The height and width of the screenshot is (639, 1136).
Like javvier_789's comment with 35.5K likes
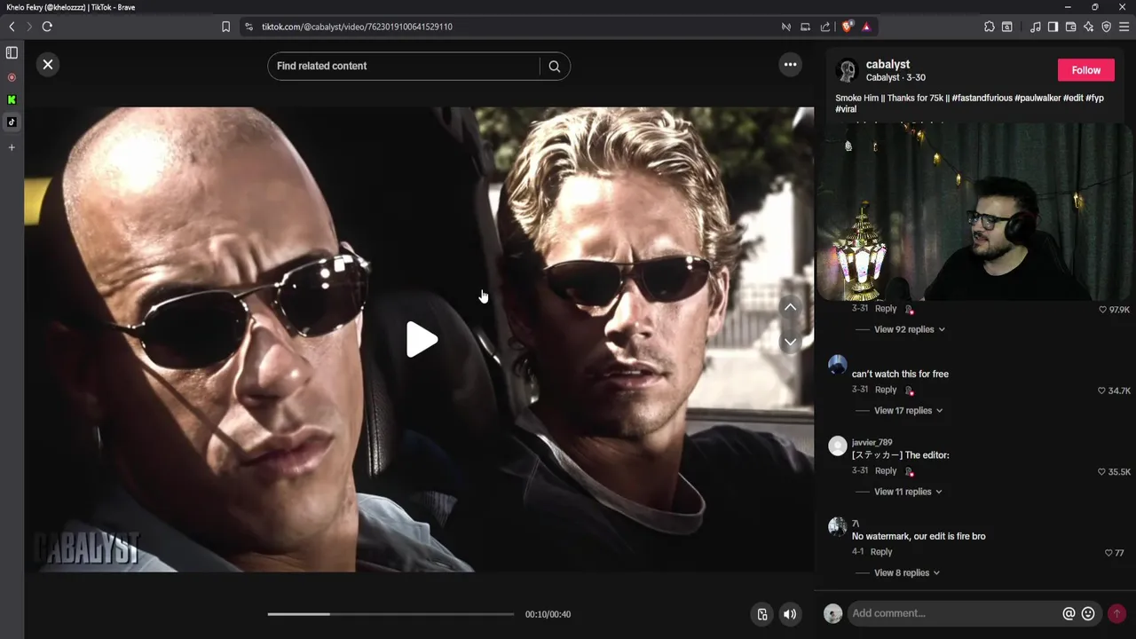(1101, 472)
